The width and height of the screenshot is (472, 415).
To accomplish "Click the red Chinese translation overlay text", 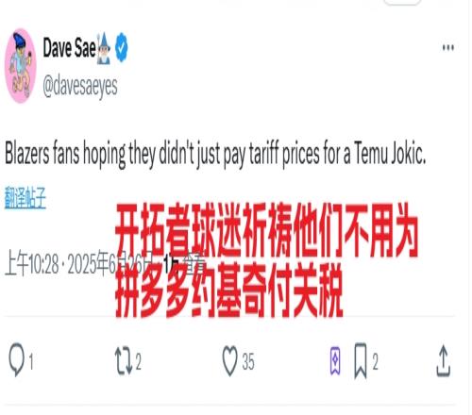I will pyautogui.click(x=267, y=259).
